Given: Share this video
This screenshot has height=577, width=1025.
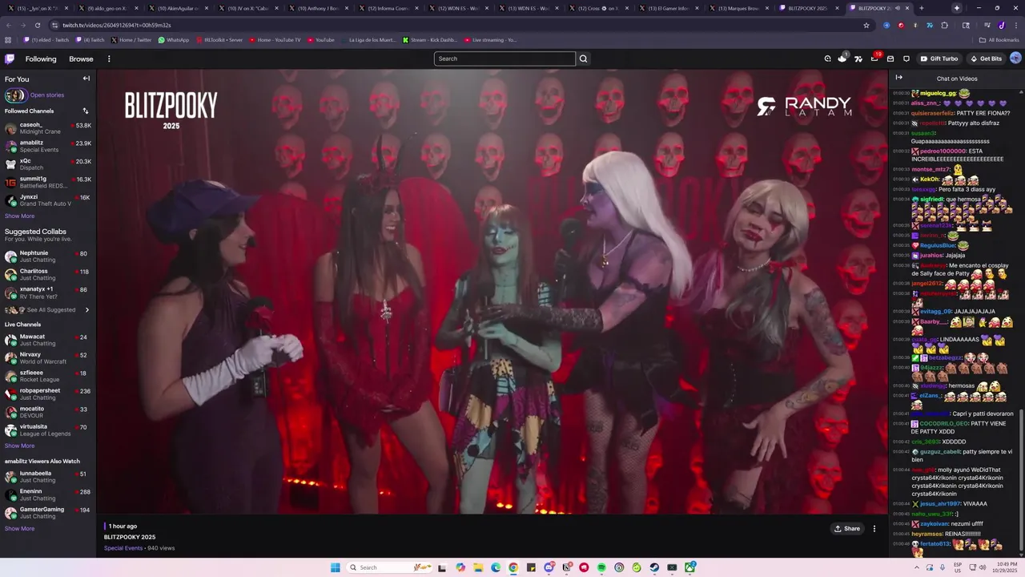Looking at the screenshot, I should (847, 528).
